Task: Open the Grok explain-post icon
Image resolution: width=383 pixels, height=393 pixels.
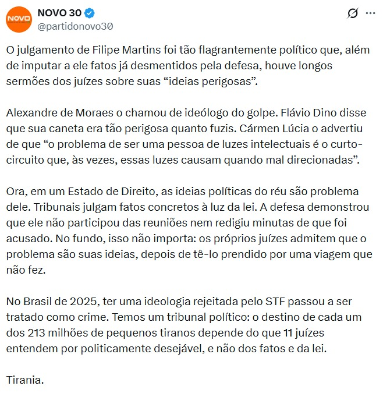Action: [352, 13]
